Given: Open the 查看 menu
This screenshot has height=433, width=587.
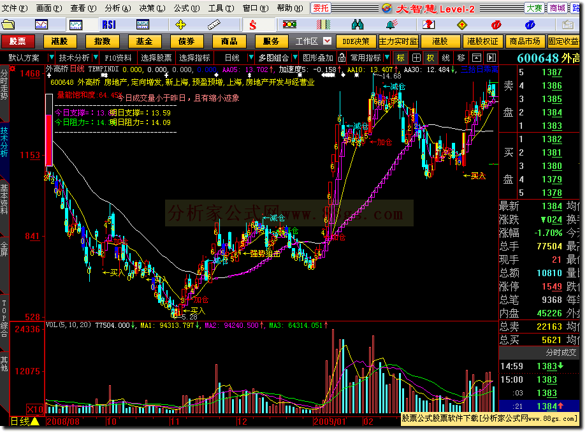Looking at the screenshot, I should click(83, 8).
